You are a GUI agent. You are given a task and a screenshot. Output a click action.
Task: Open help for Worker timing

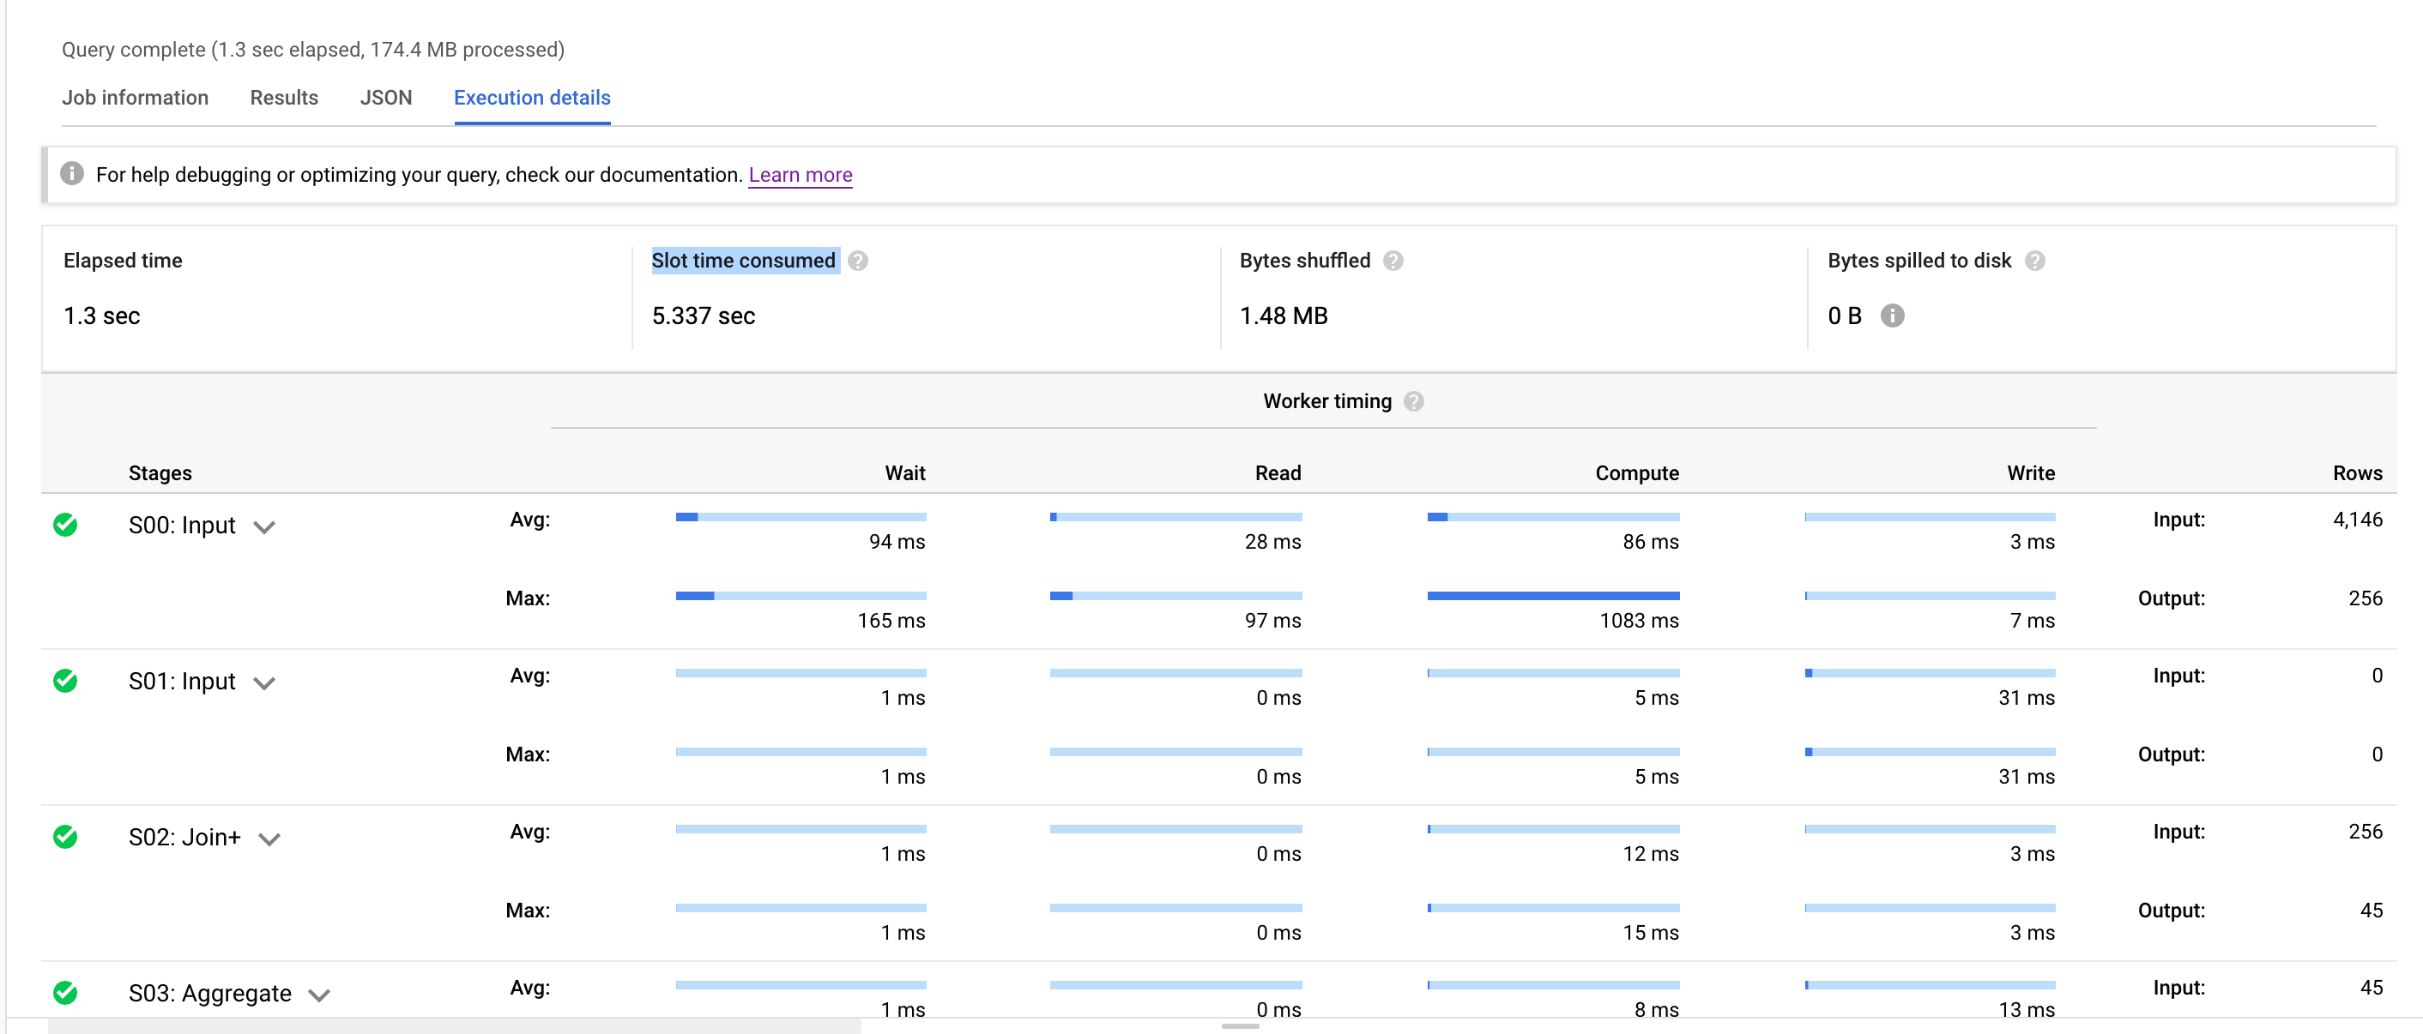click(x=1413, y=400)
